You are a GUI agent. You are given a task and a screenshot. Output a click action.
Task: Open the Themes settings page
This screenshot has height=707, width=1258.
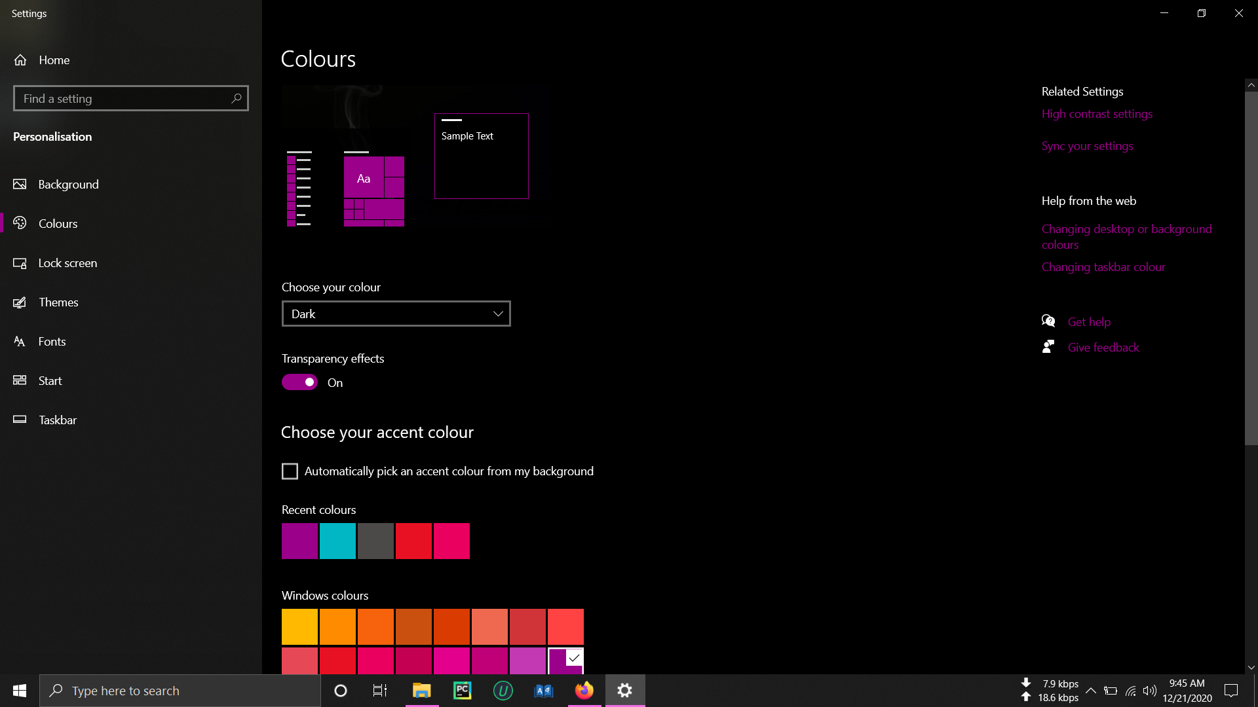click(58, 302)
